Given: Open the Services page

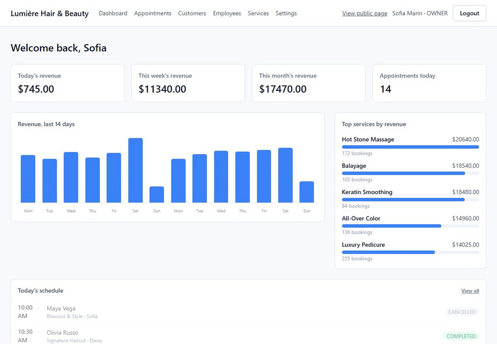Looking at the screenshot, I should point(258,13).
